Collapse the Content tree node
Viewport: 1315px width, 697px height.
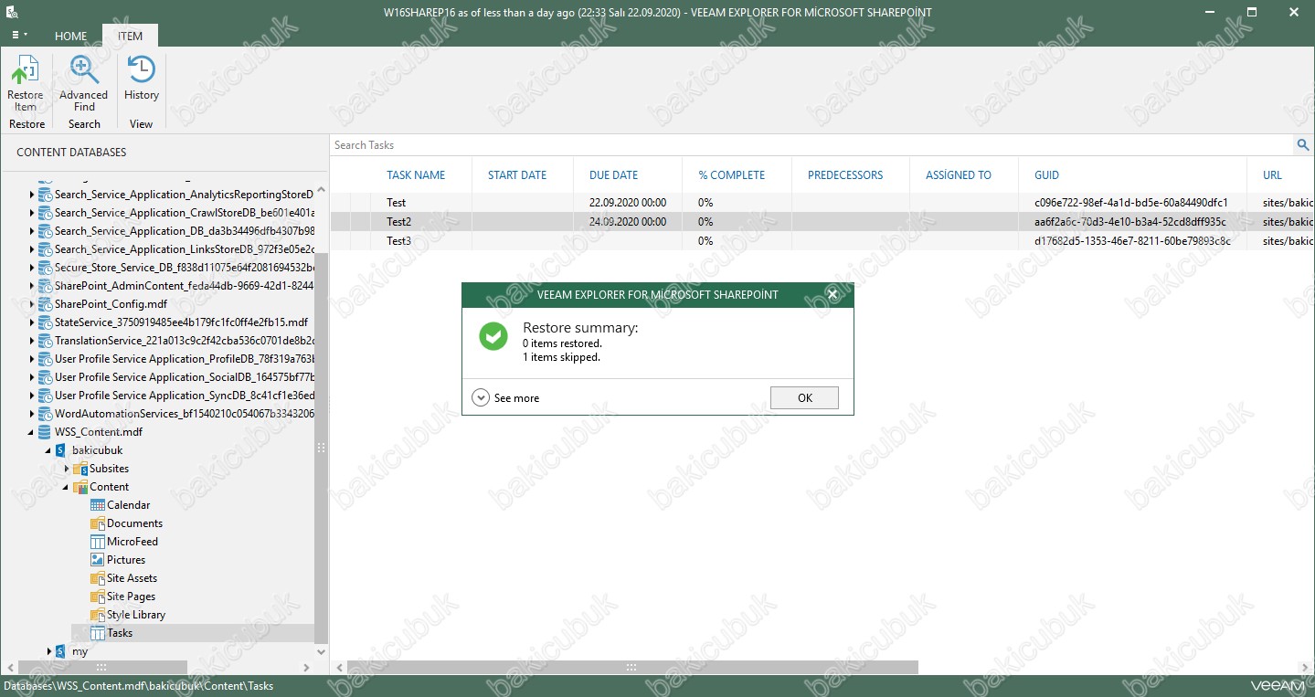(x=66, y=487)
